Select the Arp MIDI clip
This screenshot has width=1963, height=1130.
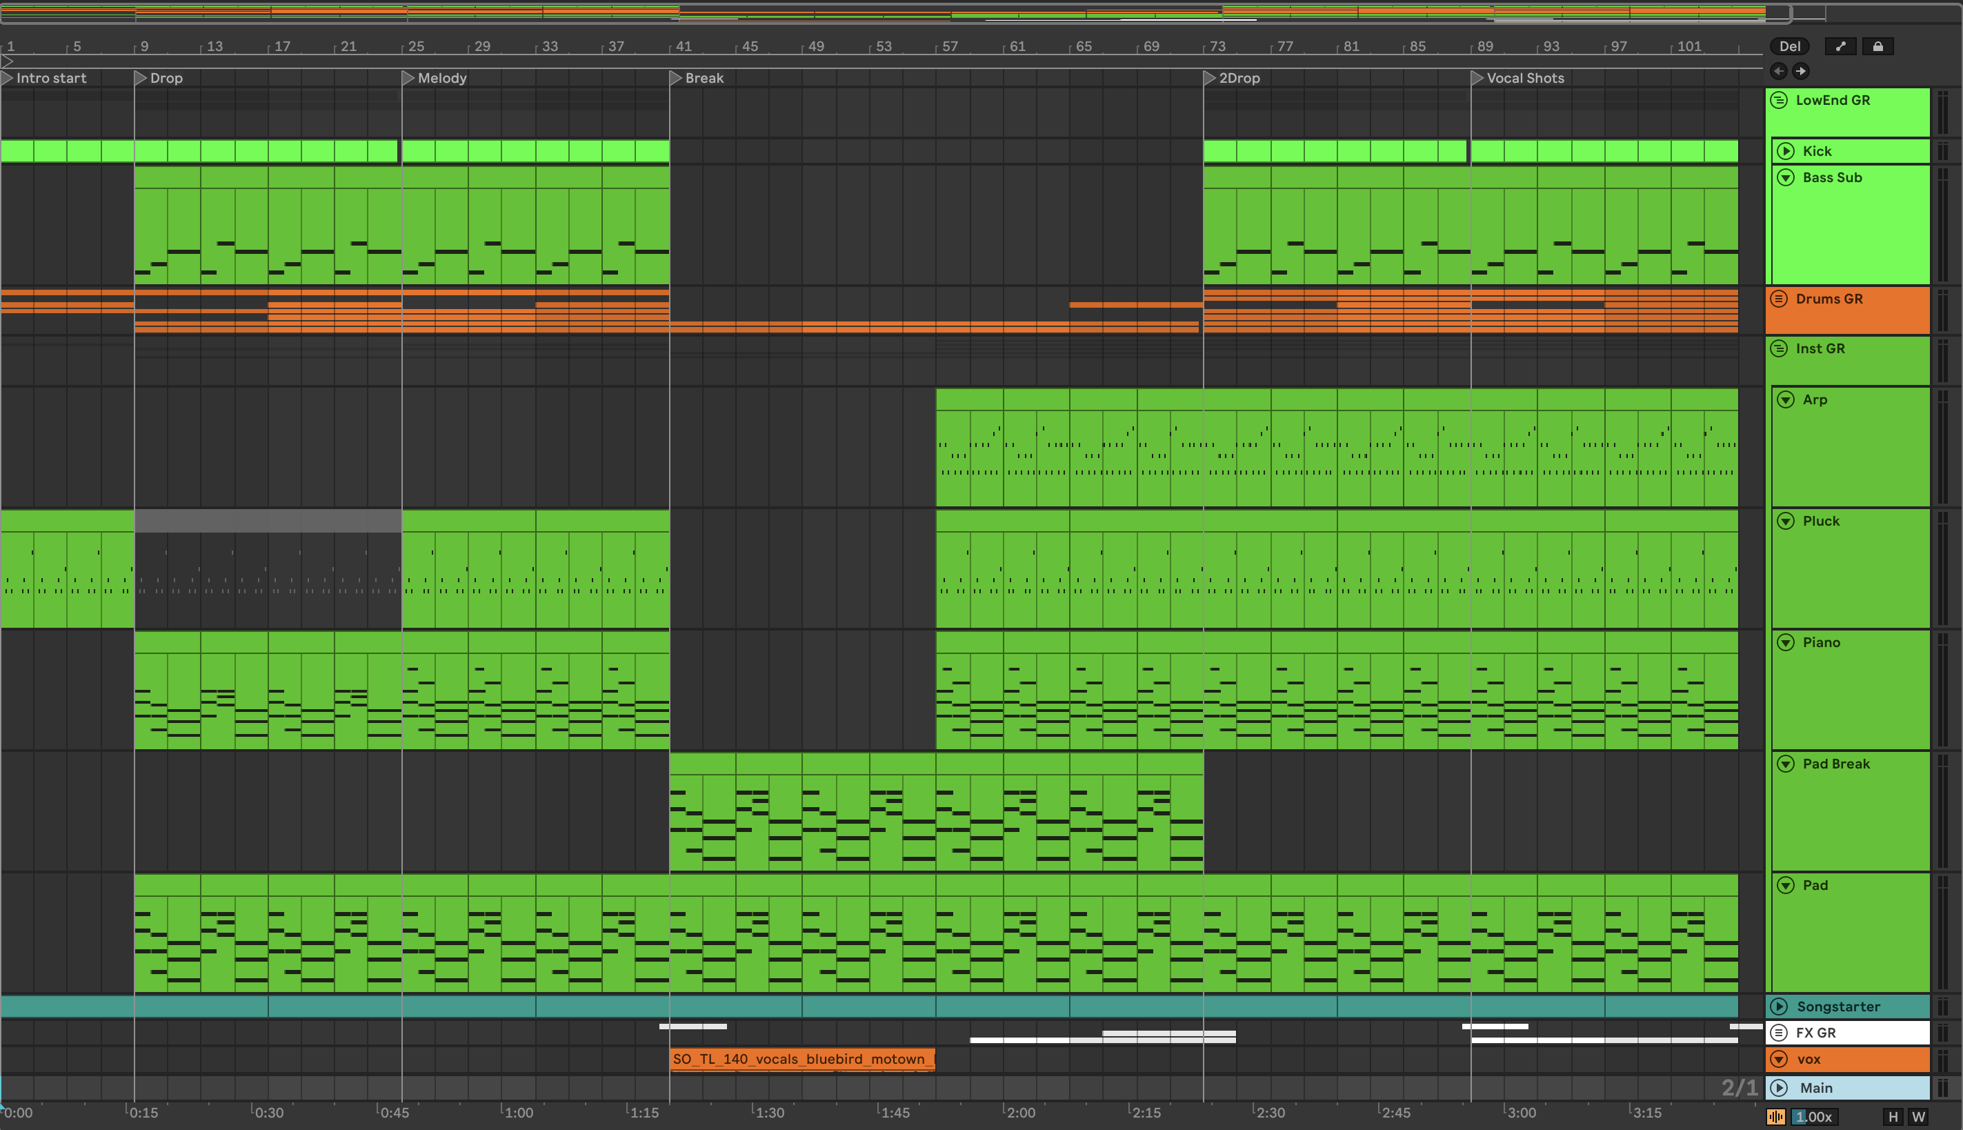point(1337,448)
